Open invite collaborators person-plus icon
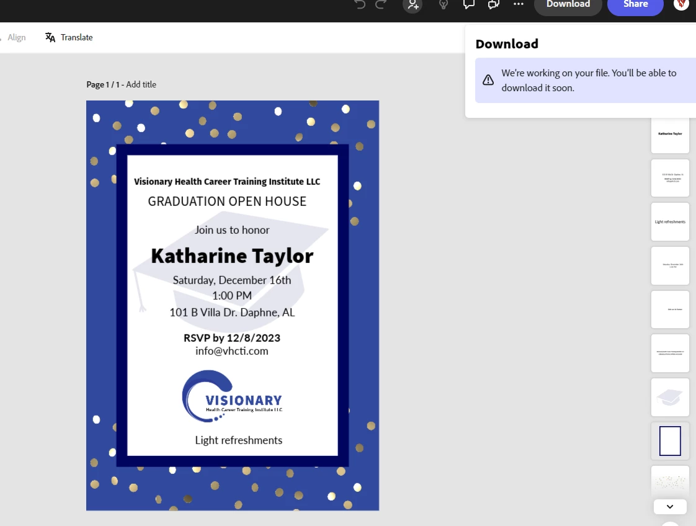This screenshot has width=696, height=526. pyautogui.click(x=413, y=5)
